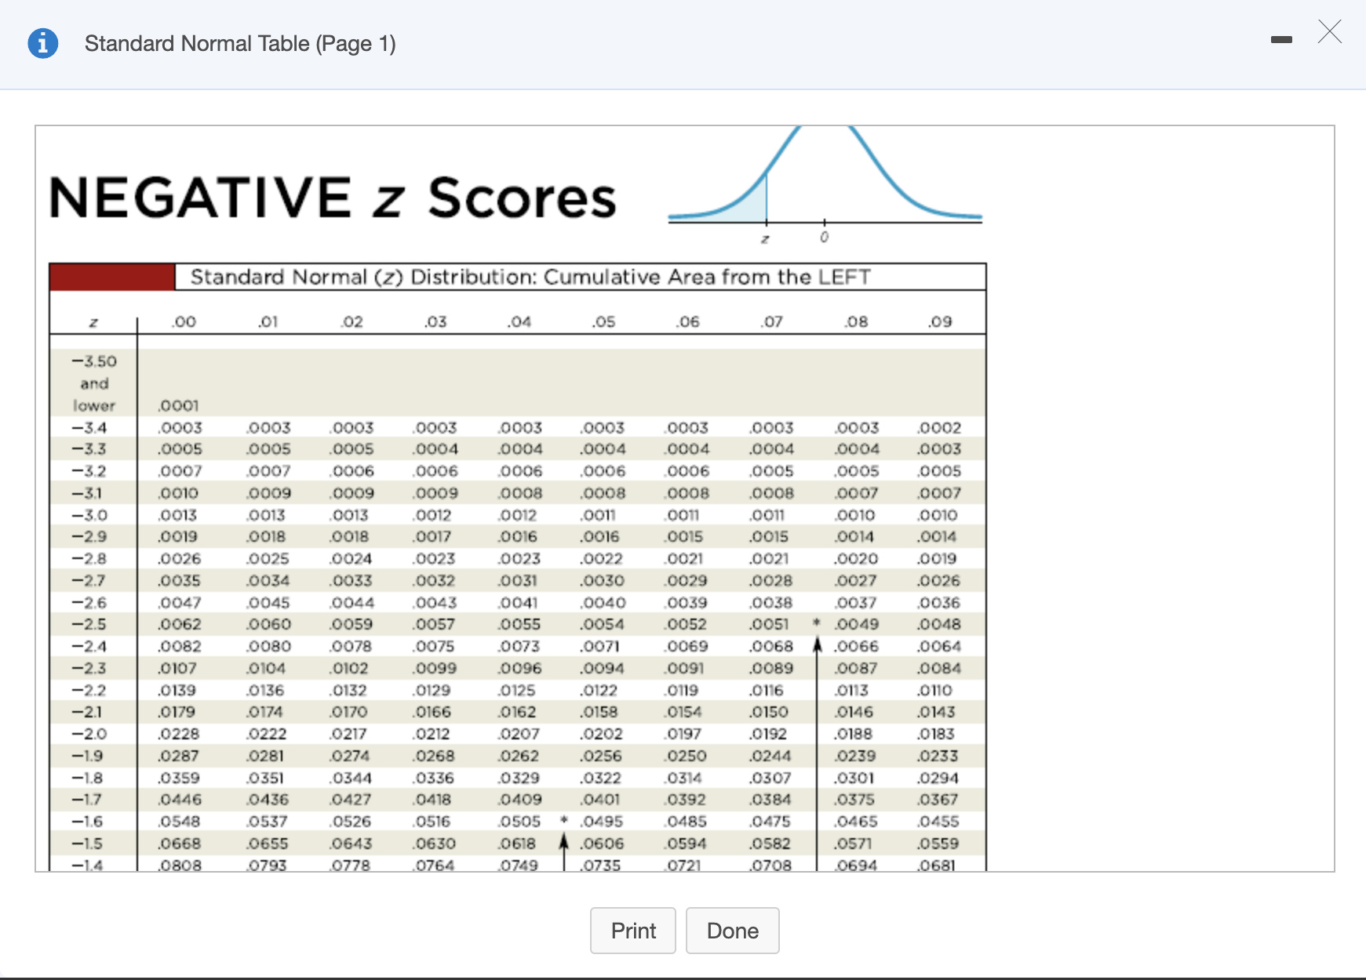Select the −1.9 row label
This screenshot has width=1366, height=980.
pos(88,757)
